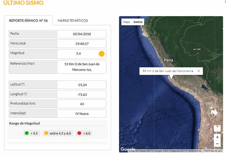Click the Google logo on the map
The width and height of the screenshot is (226, 156).
coord(128,149)
